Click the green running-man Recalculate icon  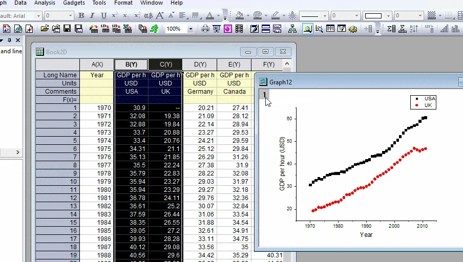pos(154,29)
